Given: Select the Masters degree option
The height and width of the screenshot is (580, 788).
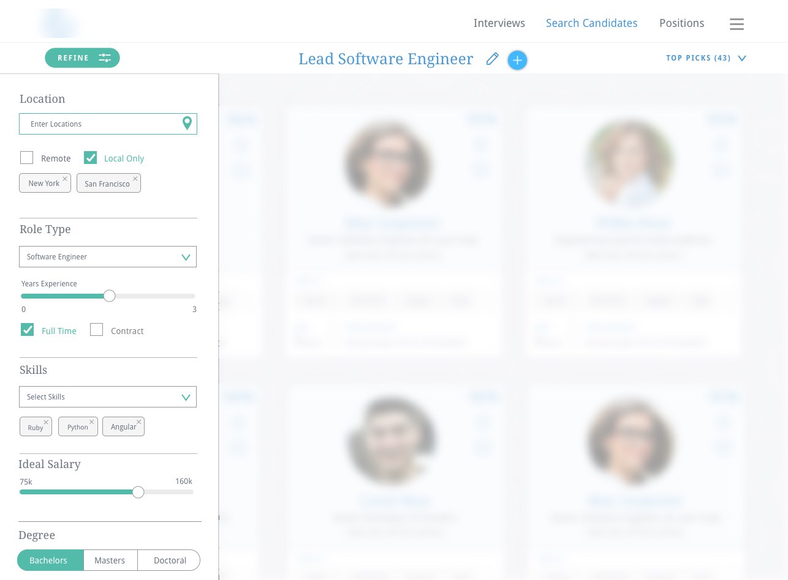Looking at the screenshot, I should 110,560.
